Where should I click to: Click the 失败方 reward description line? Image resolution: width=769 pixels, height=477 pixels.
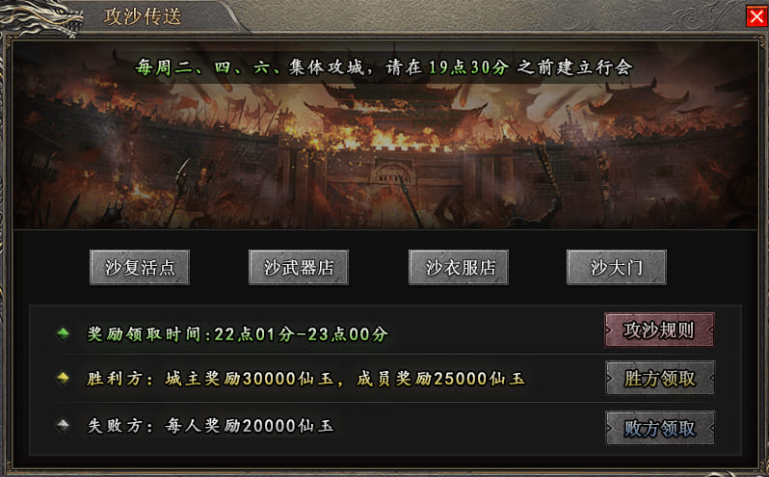(210, 425)
